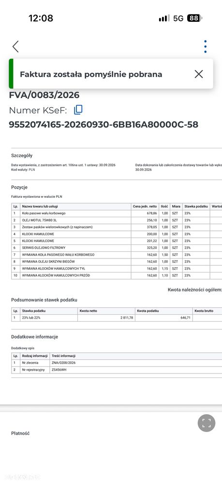Go back with the left chevron arrow
Image resolution: width=222 pixels, height=484 pixels.
(x=15, y=47)
